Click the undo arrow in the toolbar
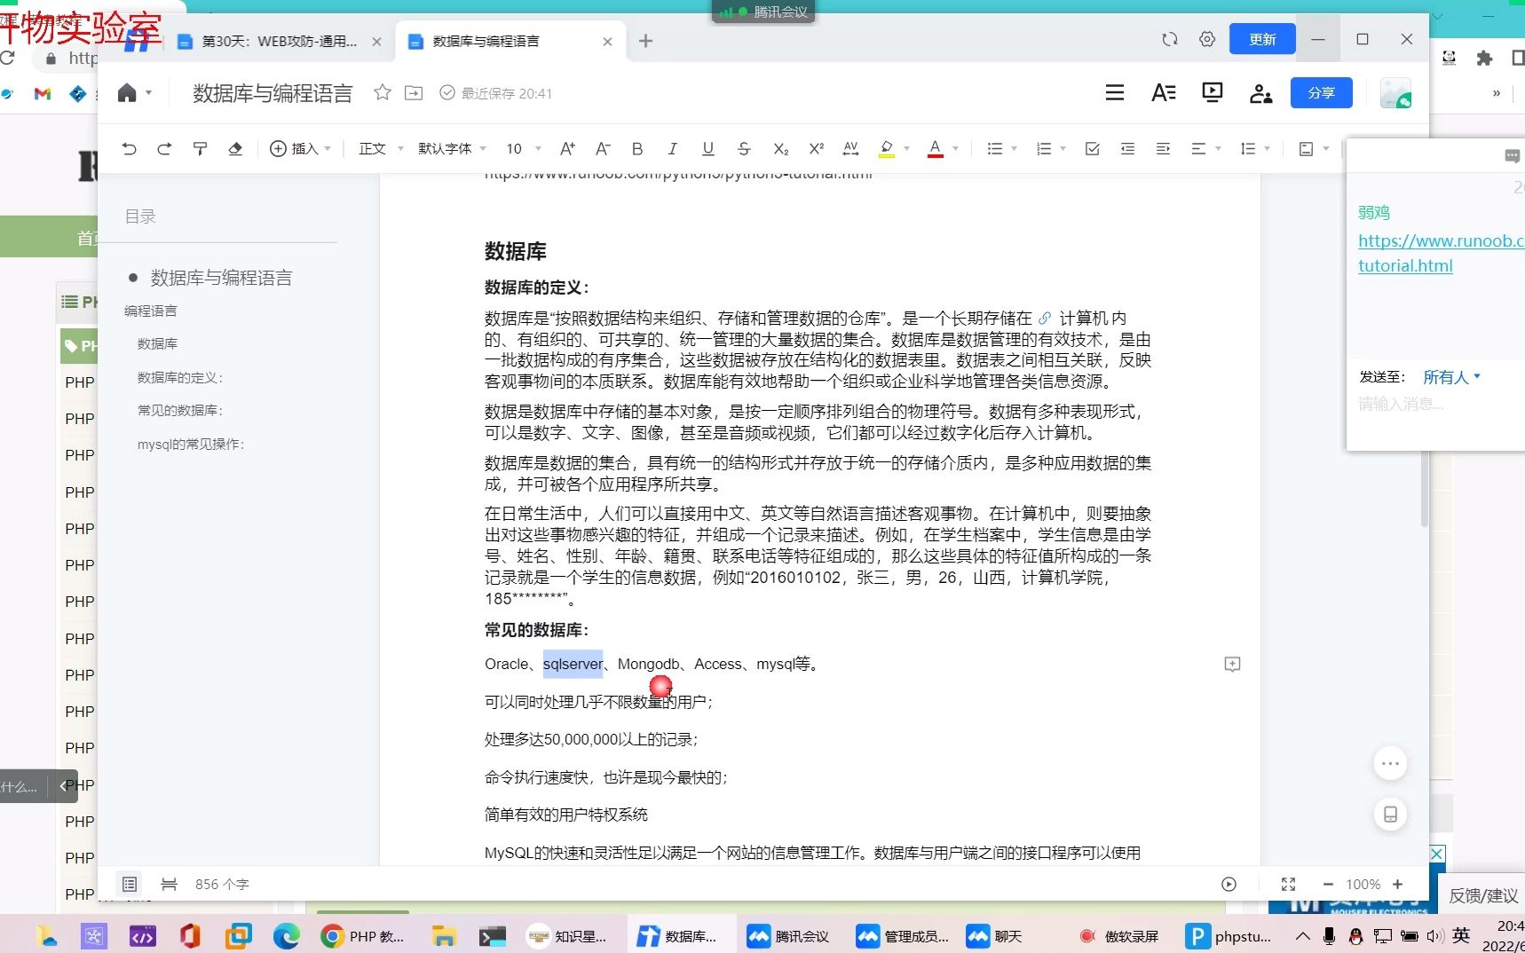Screen dimensions: 1525x953 click(130, 149)
